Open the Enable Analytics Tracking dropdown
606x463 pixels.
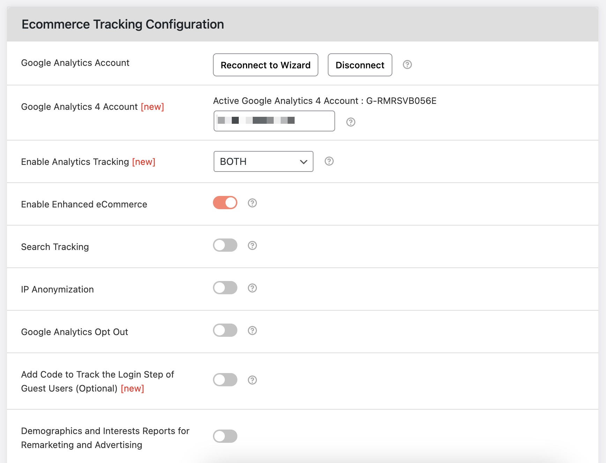[x=263, y=161]
